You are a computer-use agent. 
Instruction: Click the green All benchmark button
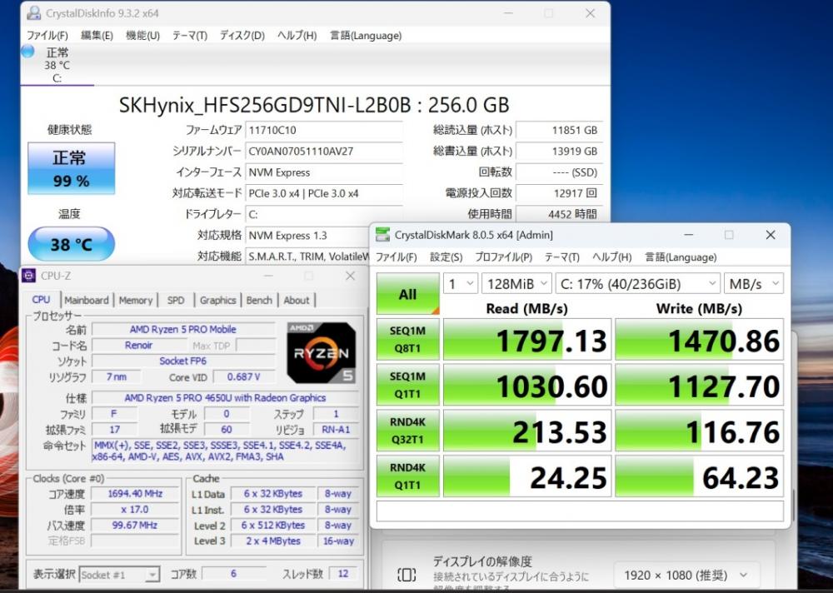pyautogui.click(x=407, y=293)
